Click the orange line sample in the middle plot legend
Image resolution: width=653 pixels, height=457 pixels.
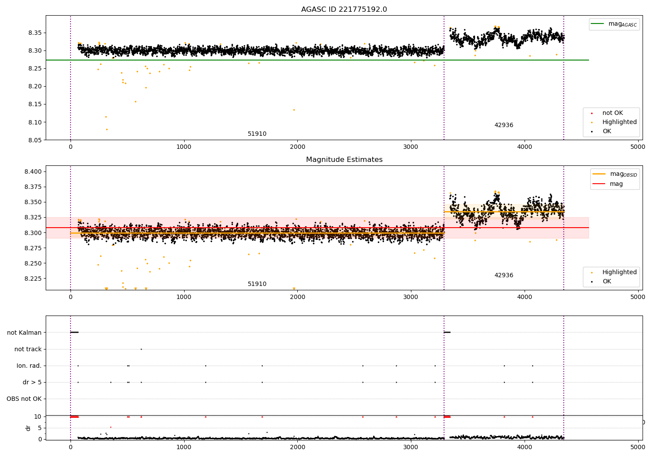pyautogui.click(x=599, y=174)
